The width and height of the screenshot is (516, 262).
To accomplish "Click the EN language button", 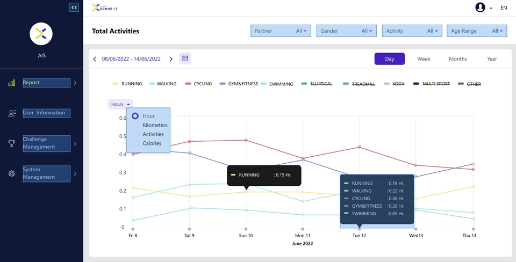I will (x=504, y=8).
